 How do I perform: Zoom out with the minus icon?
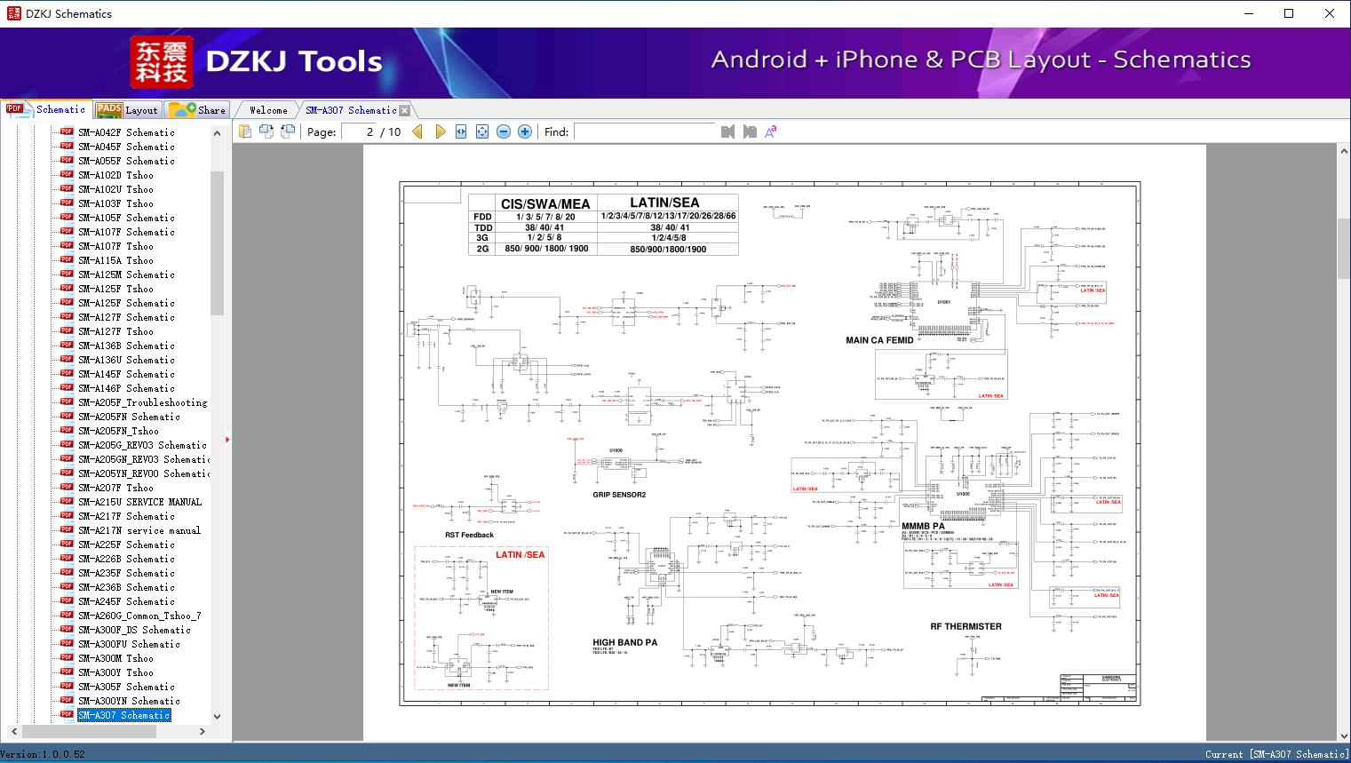pos(504,131)
